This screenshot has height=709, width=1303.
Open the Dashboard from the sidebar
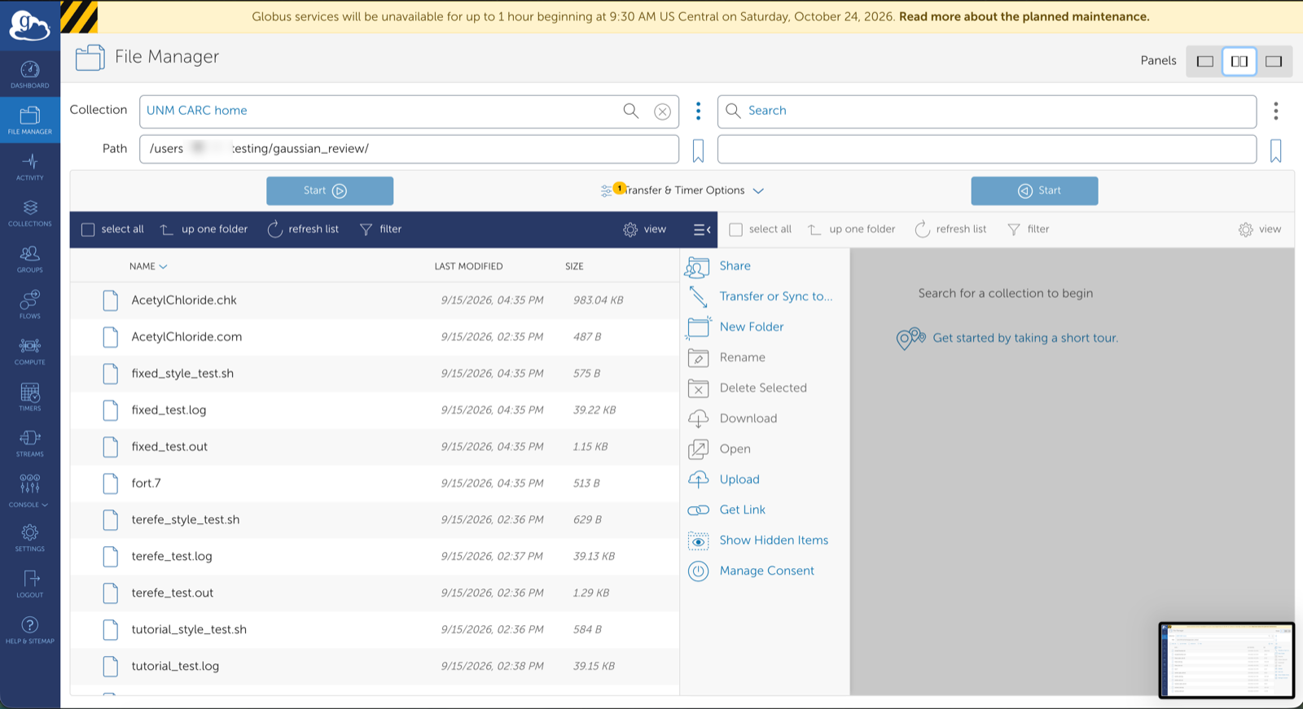click(x=30, y=75)
